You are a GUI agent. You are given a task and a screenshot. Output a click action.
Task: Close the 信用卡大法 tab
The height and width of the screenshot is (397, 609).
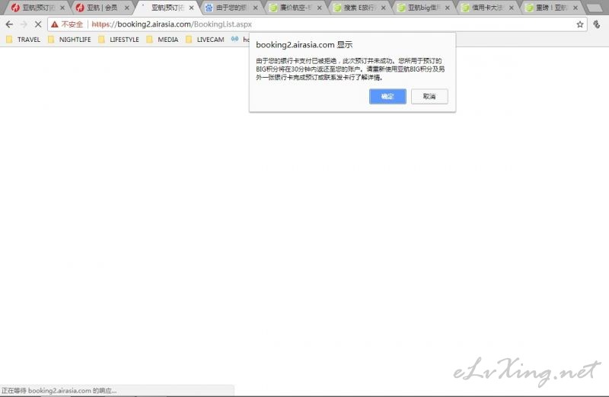pos(512,8)
